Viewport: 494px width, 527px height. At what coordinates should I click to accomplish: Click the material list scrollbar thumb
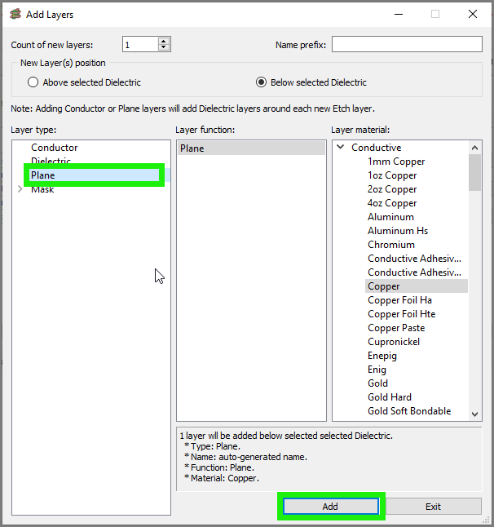[x=475, y=172]
